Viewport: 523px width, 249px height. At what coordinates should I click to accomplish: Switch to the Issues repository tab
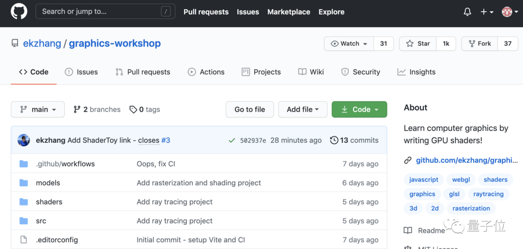point(81,72)
